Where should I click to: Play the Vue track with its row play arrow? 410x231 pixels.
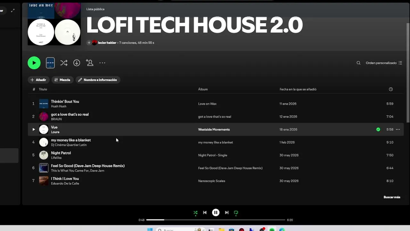(x=34, y=129)
